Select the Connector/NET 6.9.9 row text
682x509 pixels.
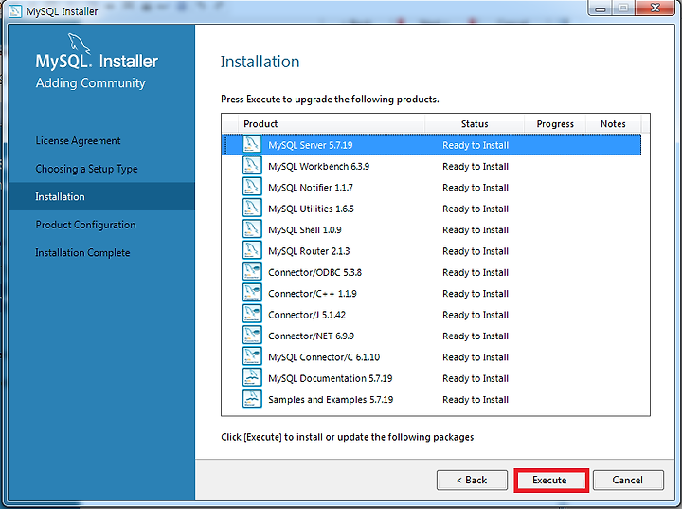(311, 336)
